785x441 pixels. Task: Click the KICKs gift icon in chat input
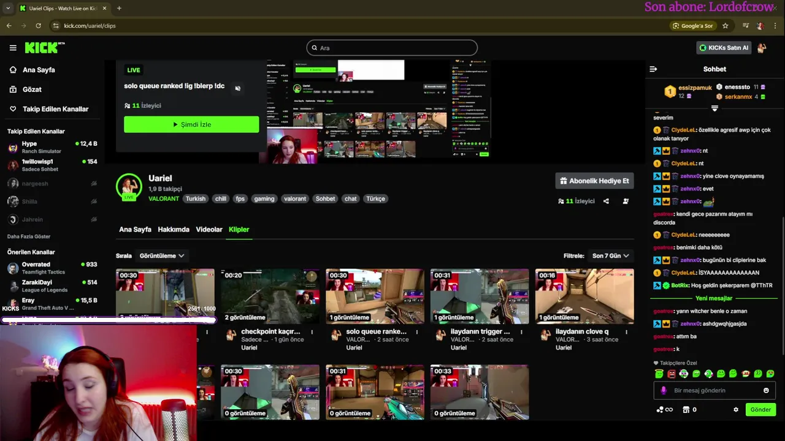tap(664, 390)
